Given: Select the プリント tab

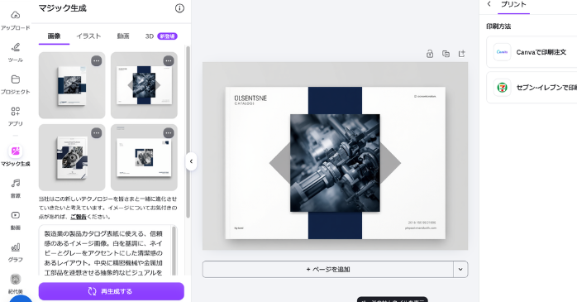Looking at the screenshot, I should (513, 5).
